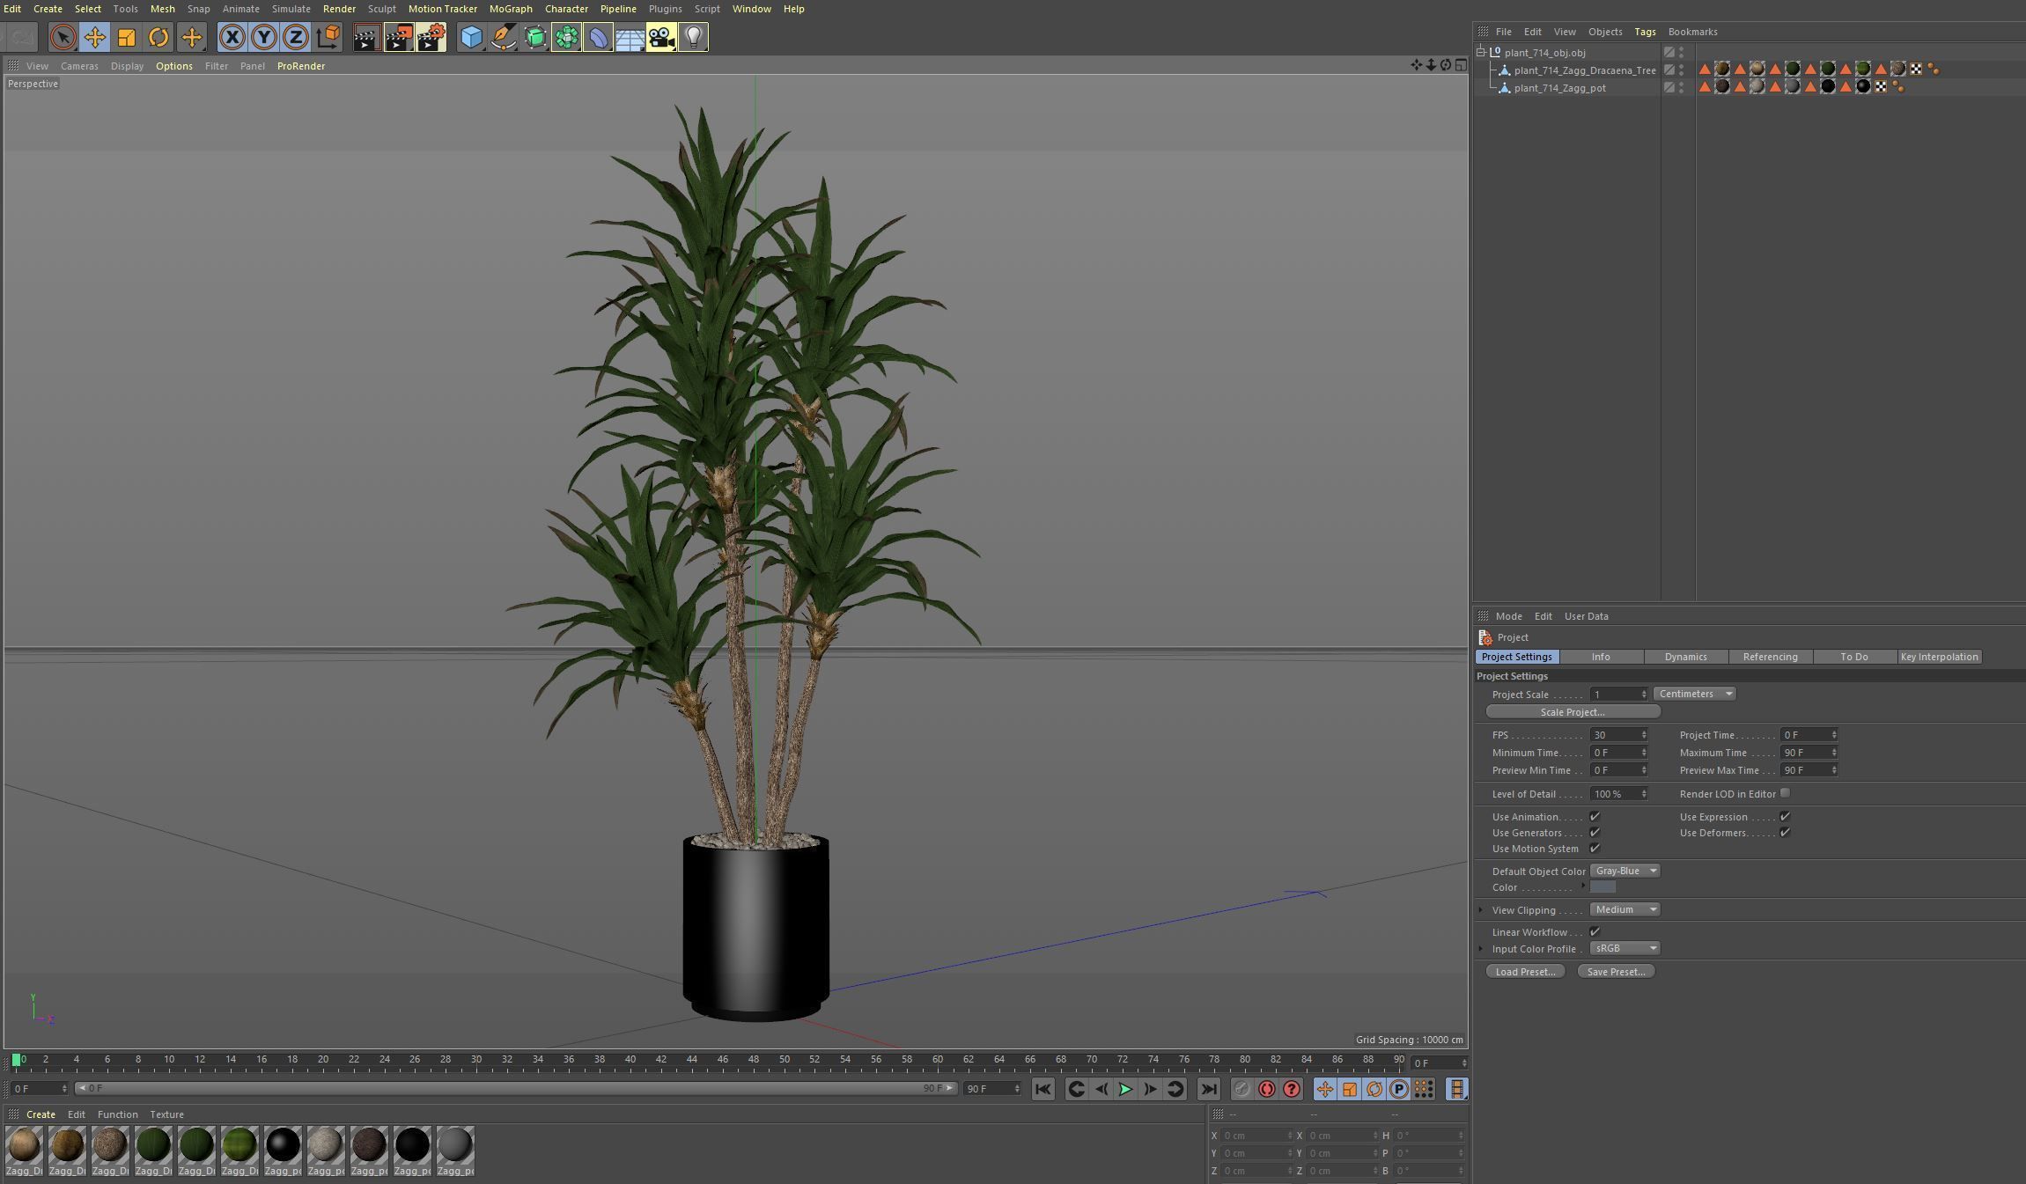This screenshot has height=1184, width=2026.
Task: Toggle the Use Generators checkbox
Action: [x=1595, y=833]
